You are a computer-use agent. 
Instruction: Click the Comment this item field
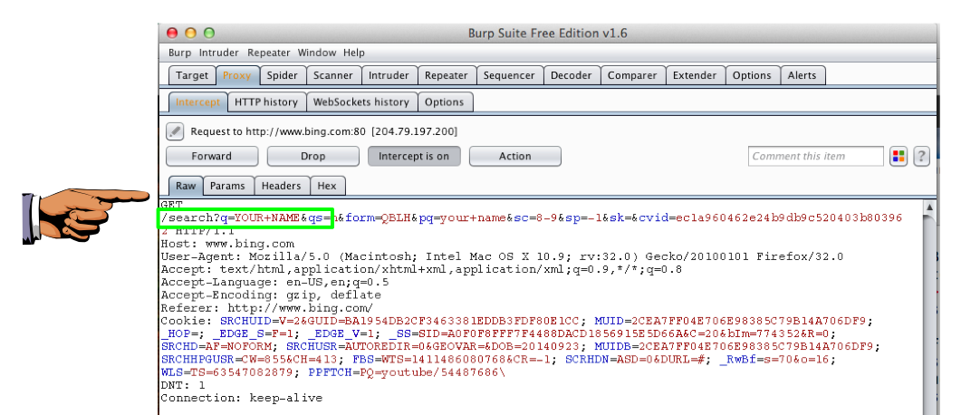(x=816, y=157)
